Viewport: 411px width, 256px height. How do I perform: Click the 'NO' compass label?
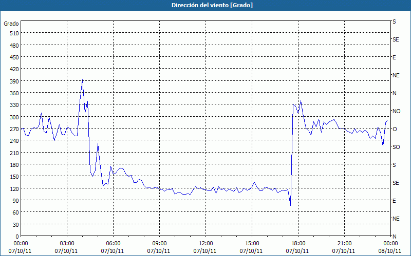coord(397,111)
